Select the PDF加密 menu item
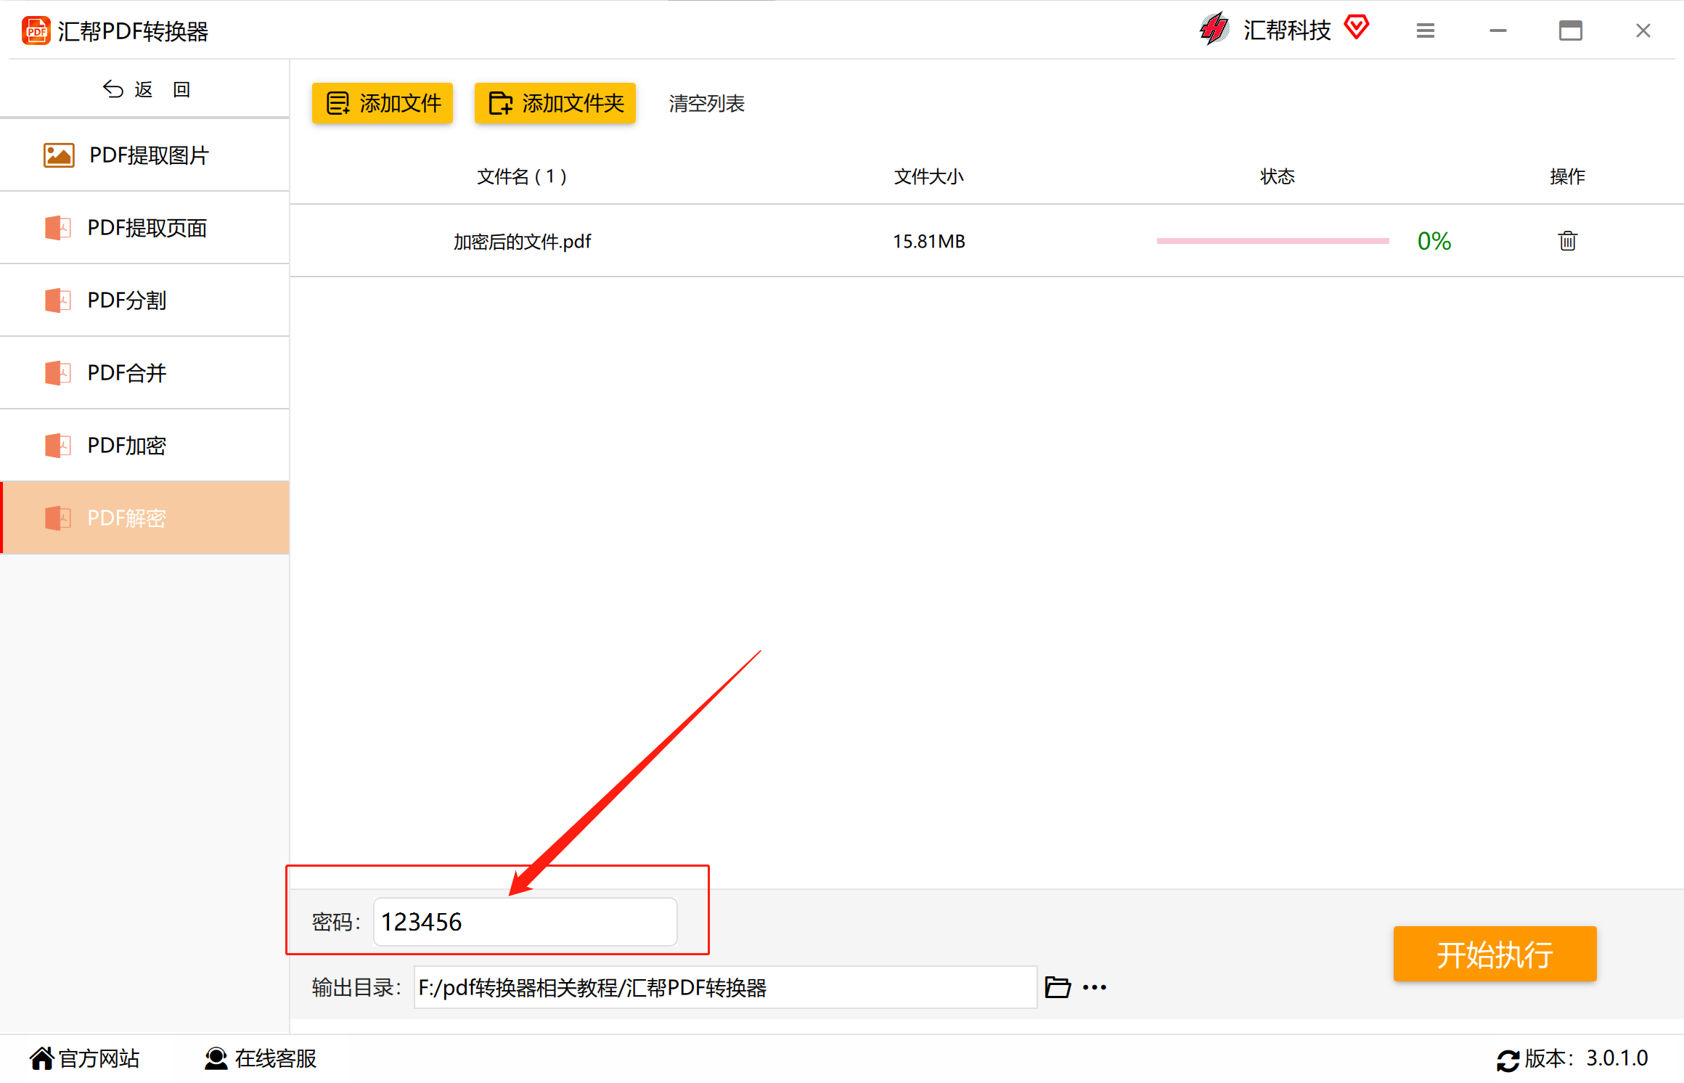This screenshot has width=1684, height=1083. point(144,445)
